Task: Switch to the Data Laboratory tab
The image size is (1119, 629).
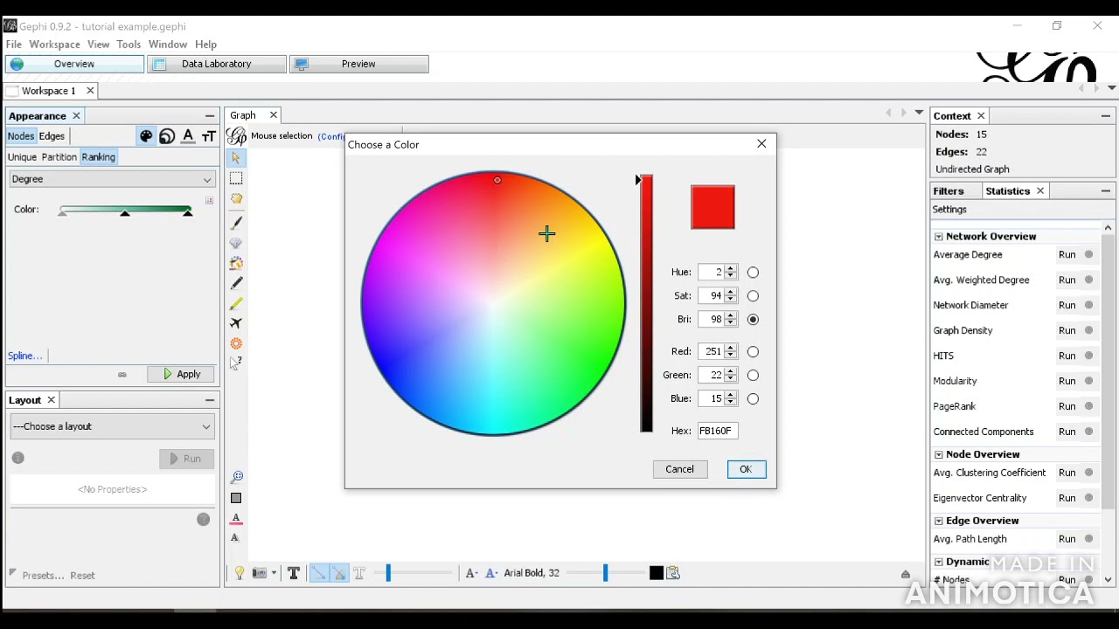Action: click(216, 64)
